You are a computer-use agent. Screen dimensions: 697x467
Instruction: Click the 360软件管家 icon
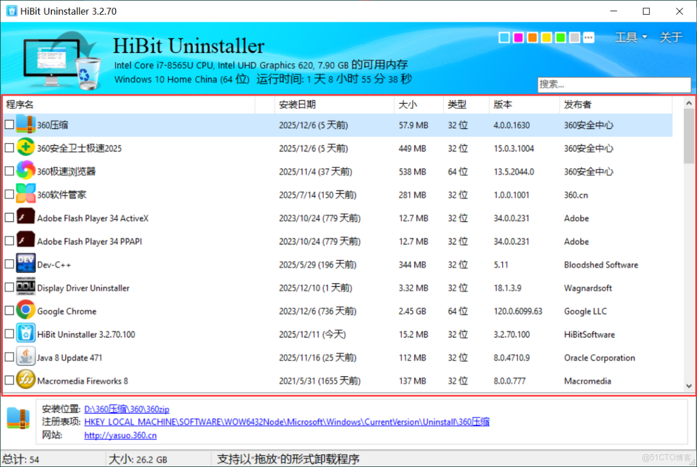tap(25, 195)
